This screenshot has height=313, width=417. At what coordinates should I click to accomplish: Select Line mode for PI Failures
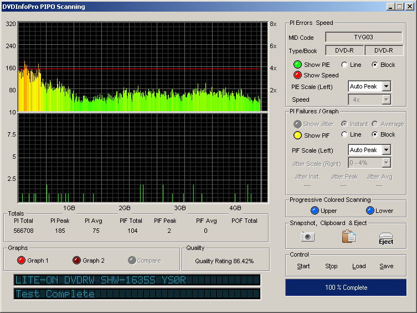pyautogui.click(x=344, y=134)
